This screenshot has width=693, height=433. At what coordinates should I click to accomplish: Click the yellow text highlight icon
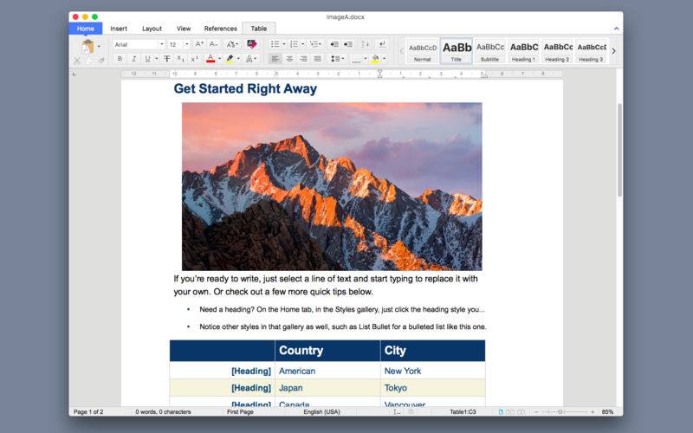[x=230, y=59]
